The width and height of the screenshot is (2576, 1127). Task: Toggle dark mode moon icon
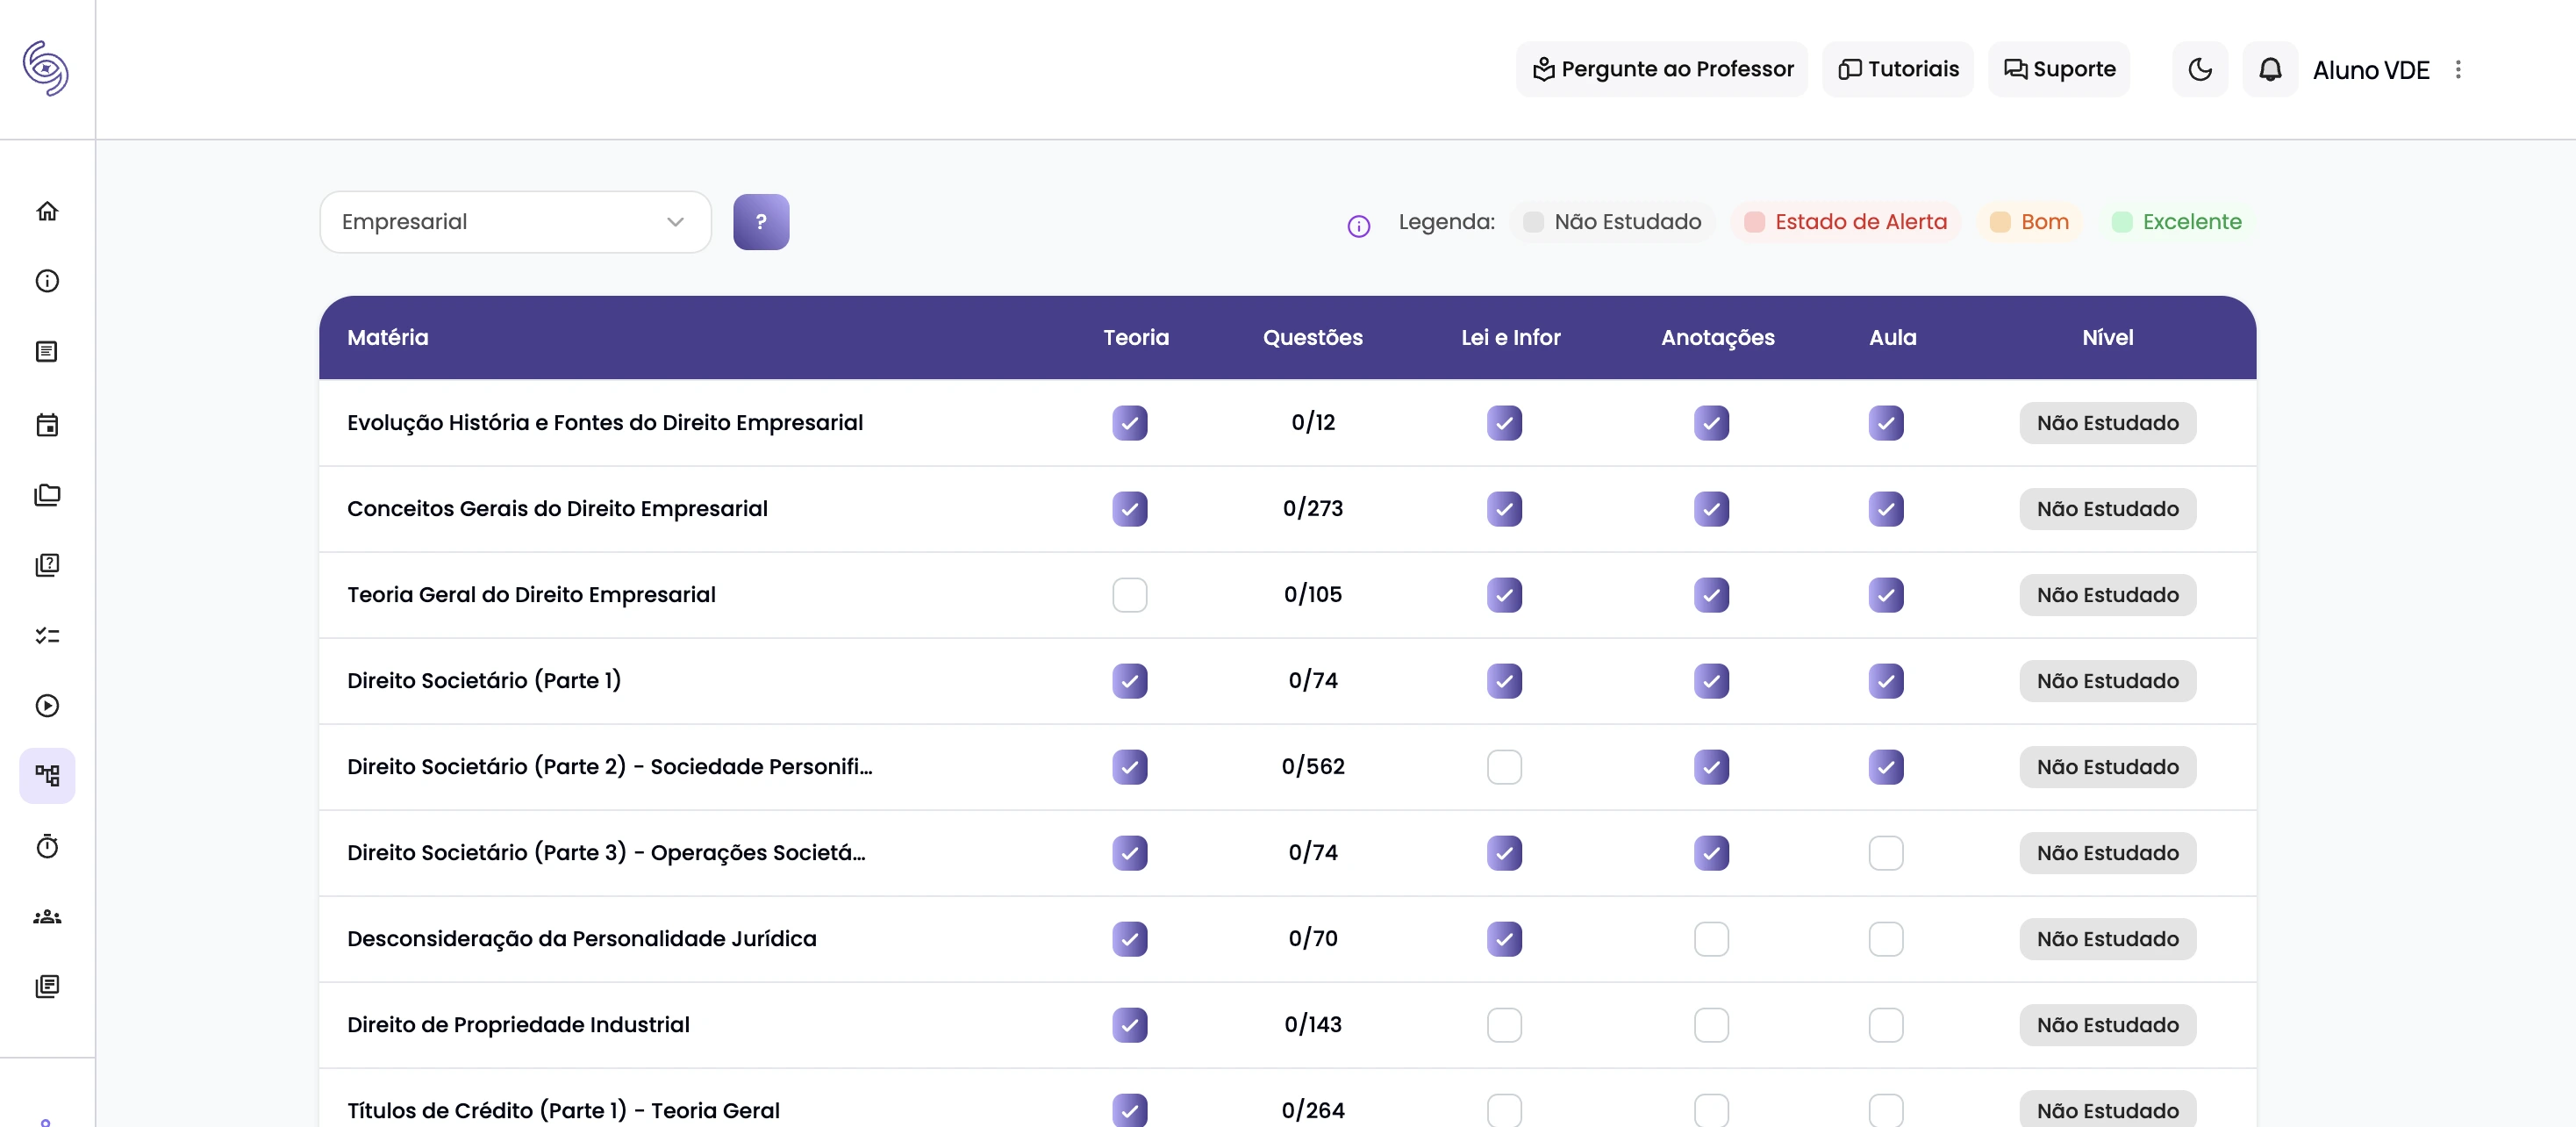(x=2199, y=69)
